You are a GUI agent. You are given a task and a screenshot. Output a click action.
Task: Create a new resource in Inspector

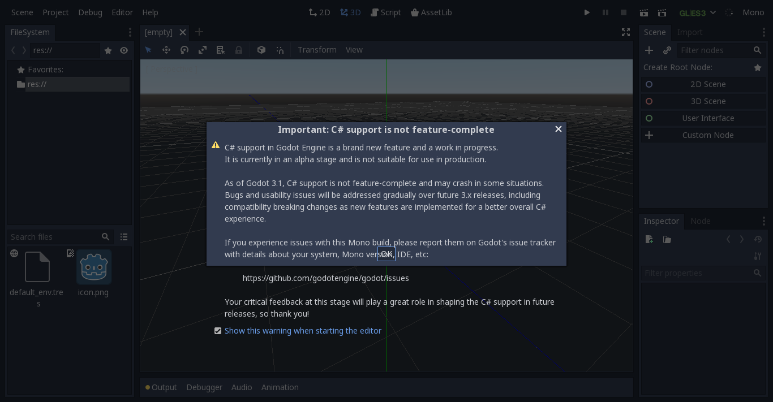click(649, 240)
